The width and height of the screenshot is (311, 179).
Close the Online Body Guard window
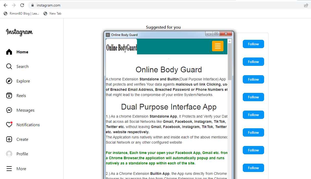[226, 34]
